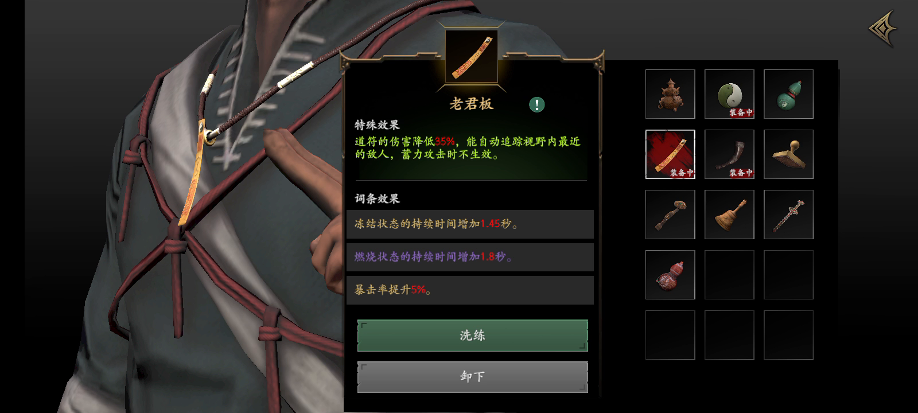Select the burn duration 1.8秒 affix row
The image size is (918, 413).
tap(470, 257)
